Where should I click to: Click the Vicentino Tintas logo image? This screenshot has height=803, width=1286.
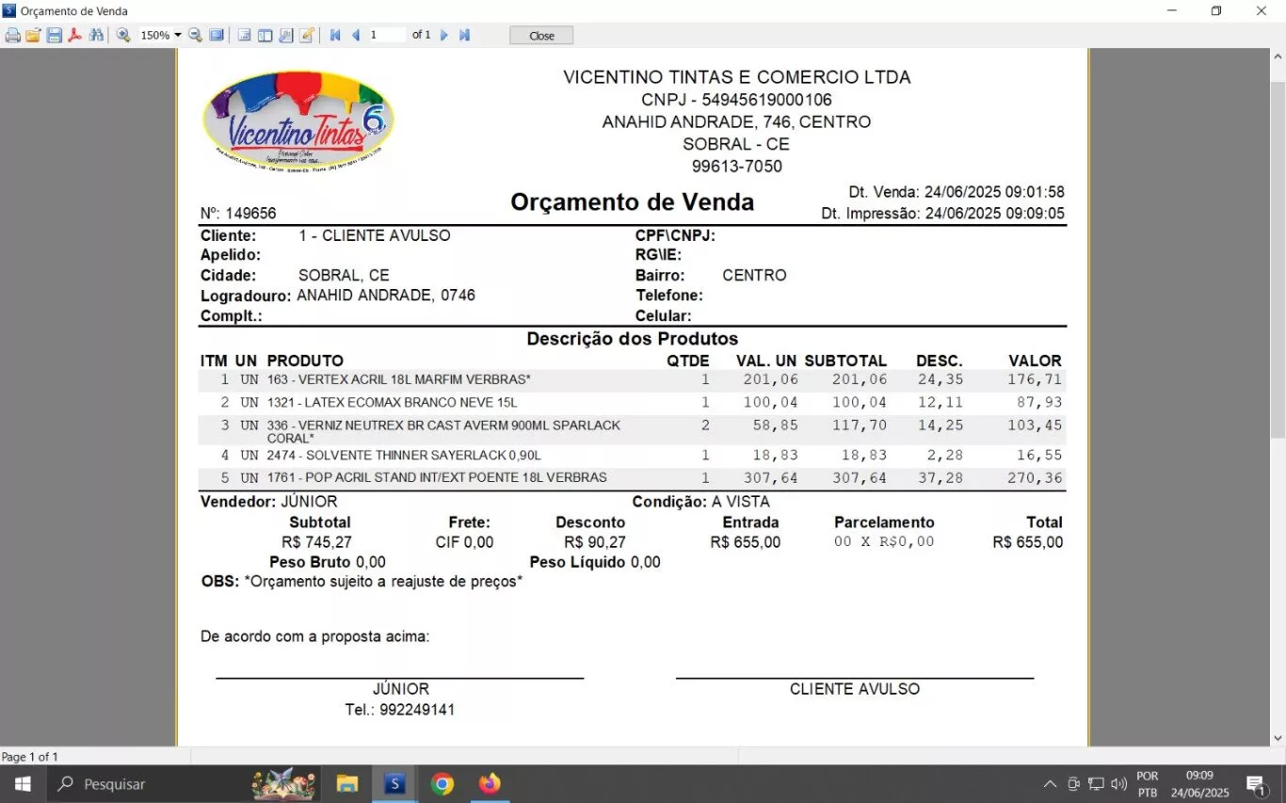pos(298,120)
